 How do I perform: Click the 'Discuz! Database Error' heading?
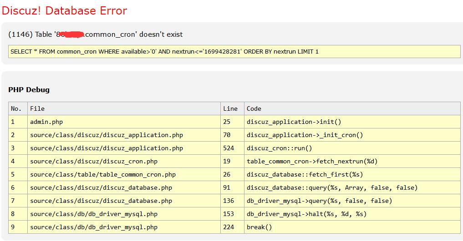(64, 11)
